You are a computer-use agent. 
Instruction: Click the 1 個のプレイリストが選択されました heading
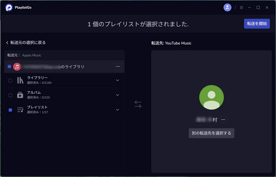click(x=138, y=24)
